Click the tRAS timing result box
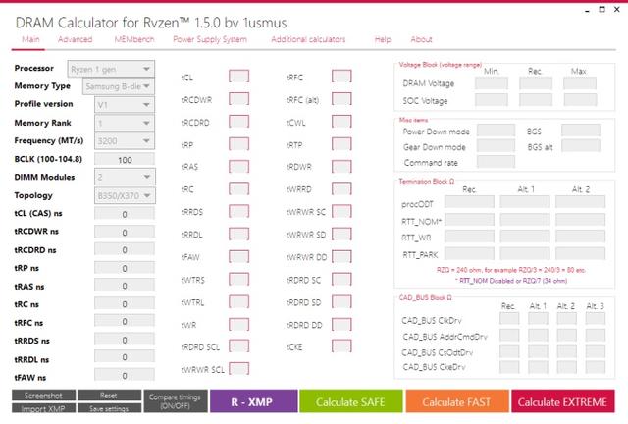This screenshot has height=424, width=628. tap(238, 166)
